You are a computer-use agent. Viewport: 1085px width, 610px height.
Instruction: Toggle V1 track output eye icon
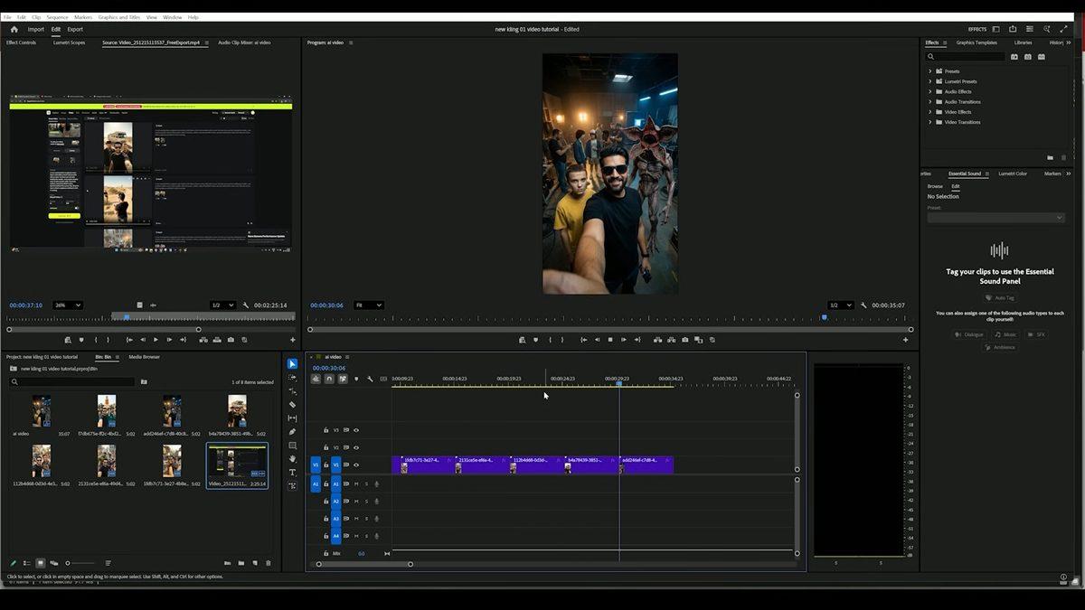tap(356, 465)
